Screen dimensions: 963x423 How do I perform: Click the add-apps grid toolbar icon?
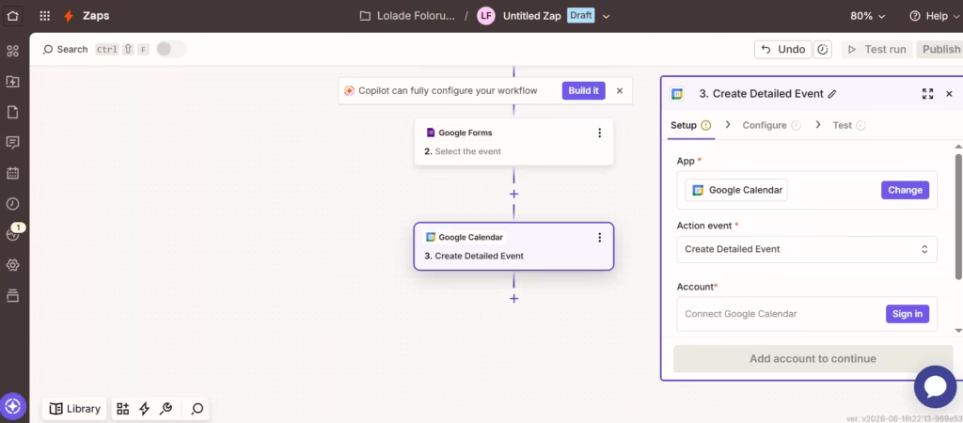tap(123, 409)
